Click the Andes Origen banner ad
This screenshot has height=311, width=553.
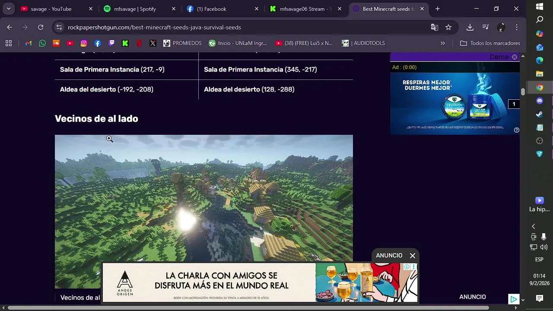tap(260, 283)
